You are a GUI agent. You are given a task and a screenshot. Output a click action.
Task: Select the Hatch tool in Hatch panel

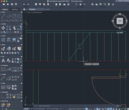point(3,40)
